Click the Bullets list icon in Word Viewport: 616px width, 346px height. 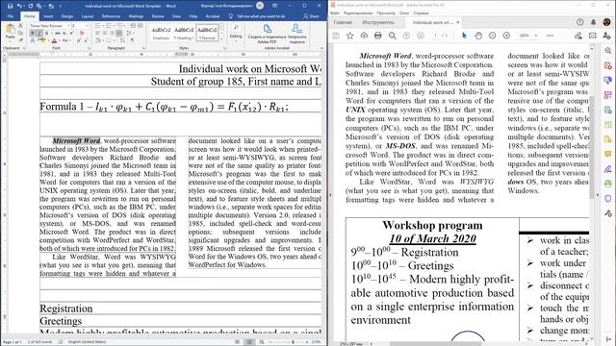pos(98,26)
